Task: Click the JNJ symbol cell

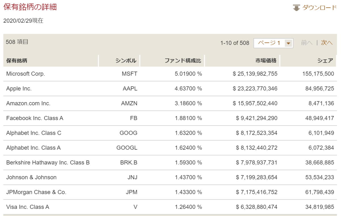Action: (x=132, y=177)
